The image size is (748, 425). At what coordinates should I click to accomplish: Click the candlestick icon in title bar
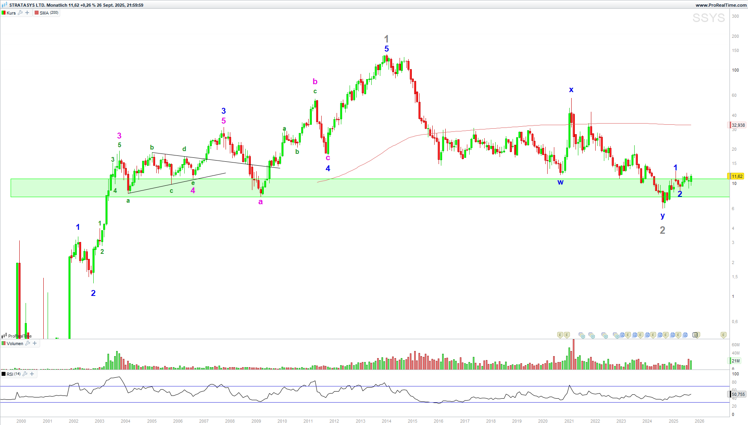(4, 5)
